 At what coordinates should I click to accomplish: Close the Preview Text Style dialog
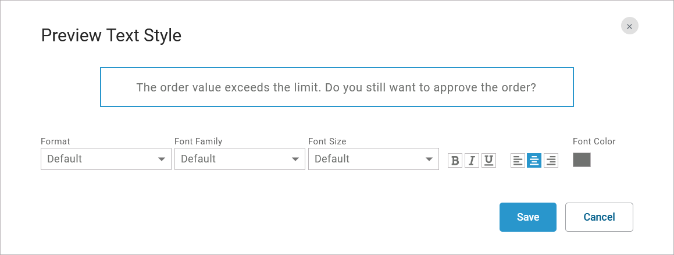click(629, 26)
